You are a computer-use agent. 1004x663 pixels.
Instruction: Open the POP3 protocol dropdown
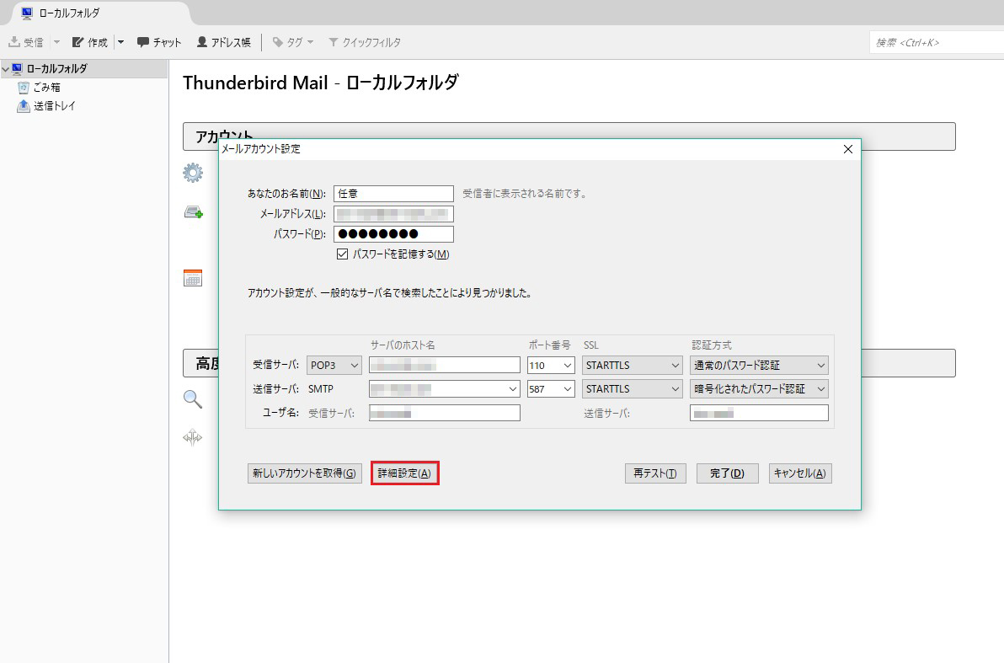click(x=334, y=365)
